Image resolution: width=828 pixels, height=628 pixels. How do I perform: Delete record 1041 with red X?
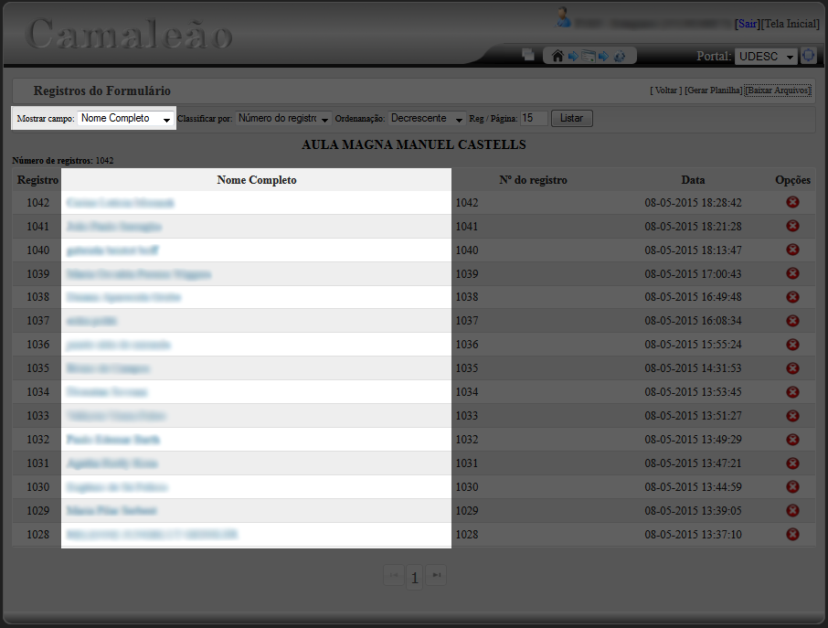[792, 226]
